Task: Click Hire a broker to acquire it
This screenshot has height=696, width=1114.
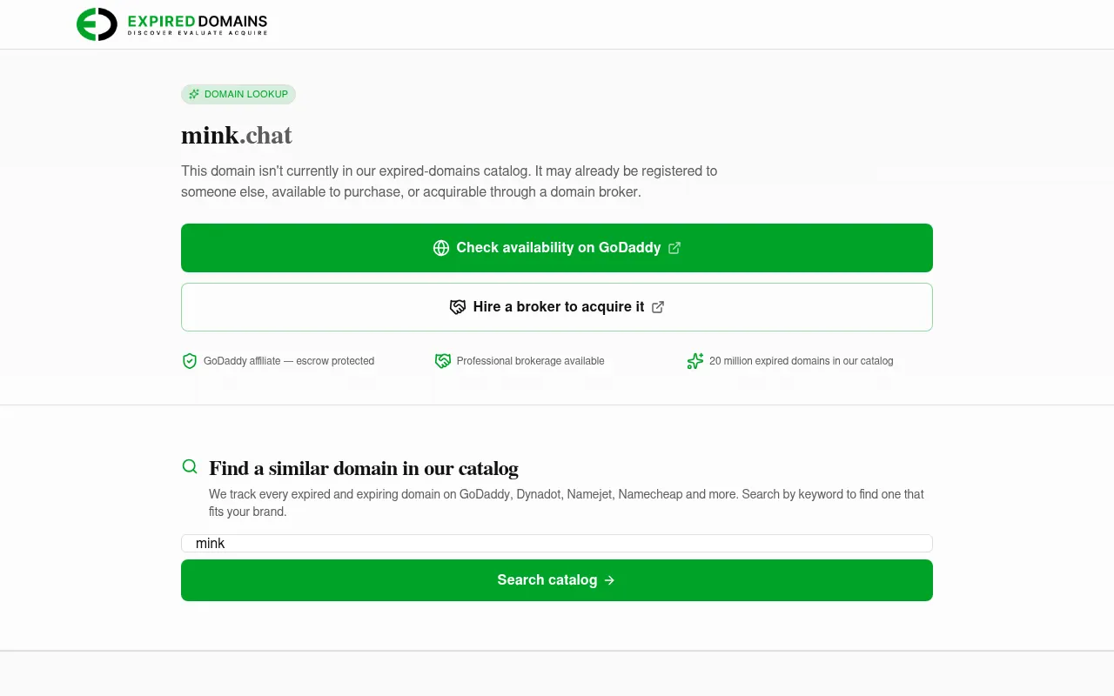Action: tap(557, 307)
